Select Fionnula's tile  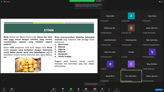pos(131,52)
